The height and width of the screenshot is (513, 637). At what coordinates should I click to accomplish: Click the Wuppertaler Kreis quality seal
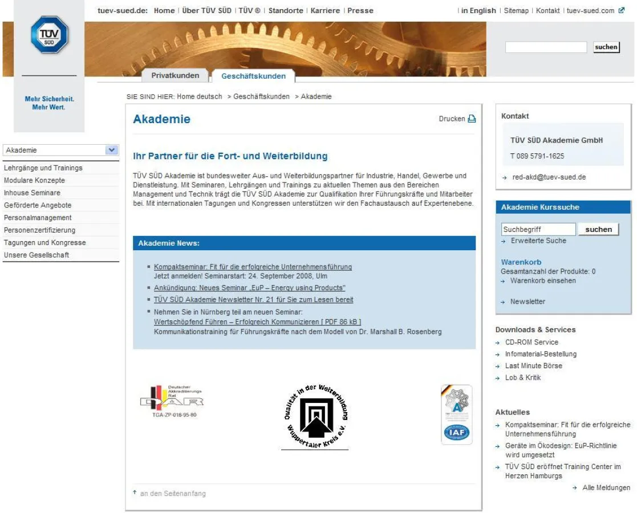click(x=317, y=414)
